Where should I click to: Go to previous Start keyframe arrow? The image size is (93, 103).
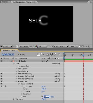1,86
